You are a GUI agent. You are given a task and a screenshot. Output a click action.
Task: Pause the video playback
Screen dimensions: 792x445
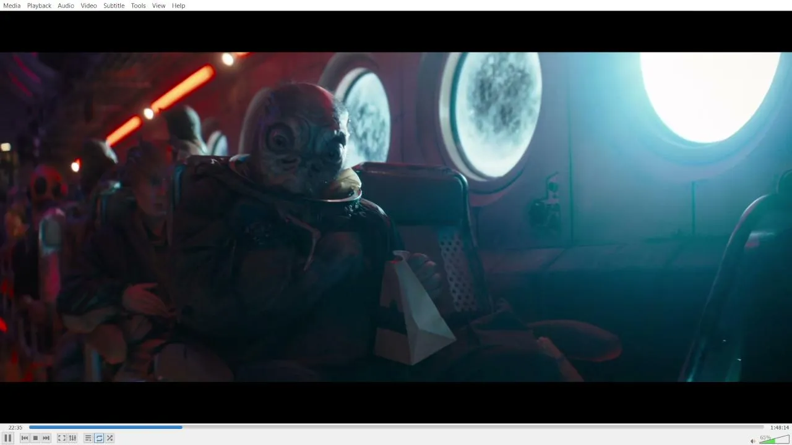click(8, 438)
